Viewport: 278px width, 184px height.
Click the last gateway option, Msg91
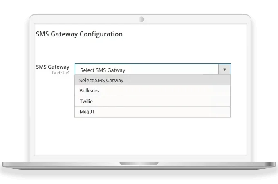point(87,112)
